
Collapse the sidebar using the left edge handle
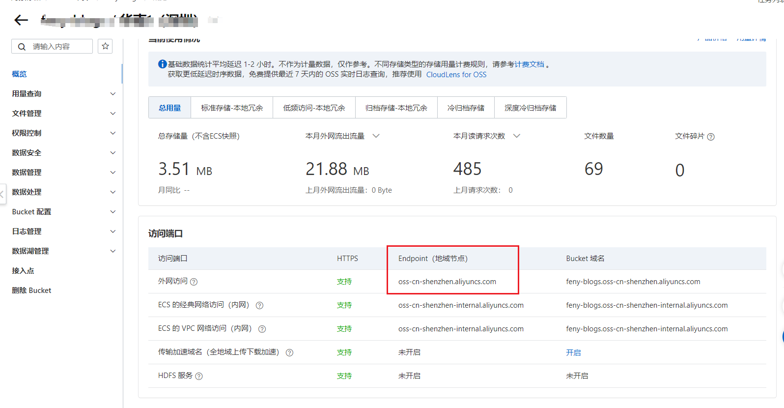(x=2, y=194)
